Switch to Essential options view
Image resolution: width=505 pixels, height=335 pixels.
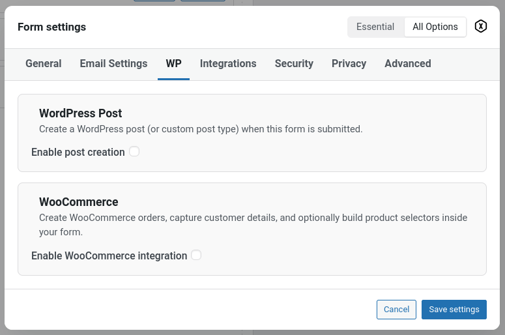point(375,27)
